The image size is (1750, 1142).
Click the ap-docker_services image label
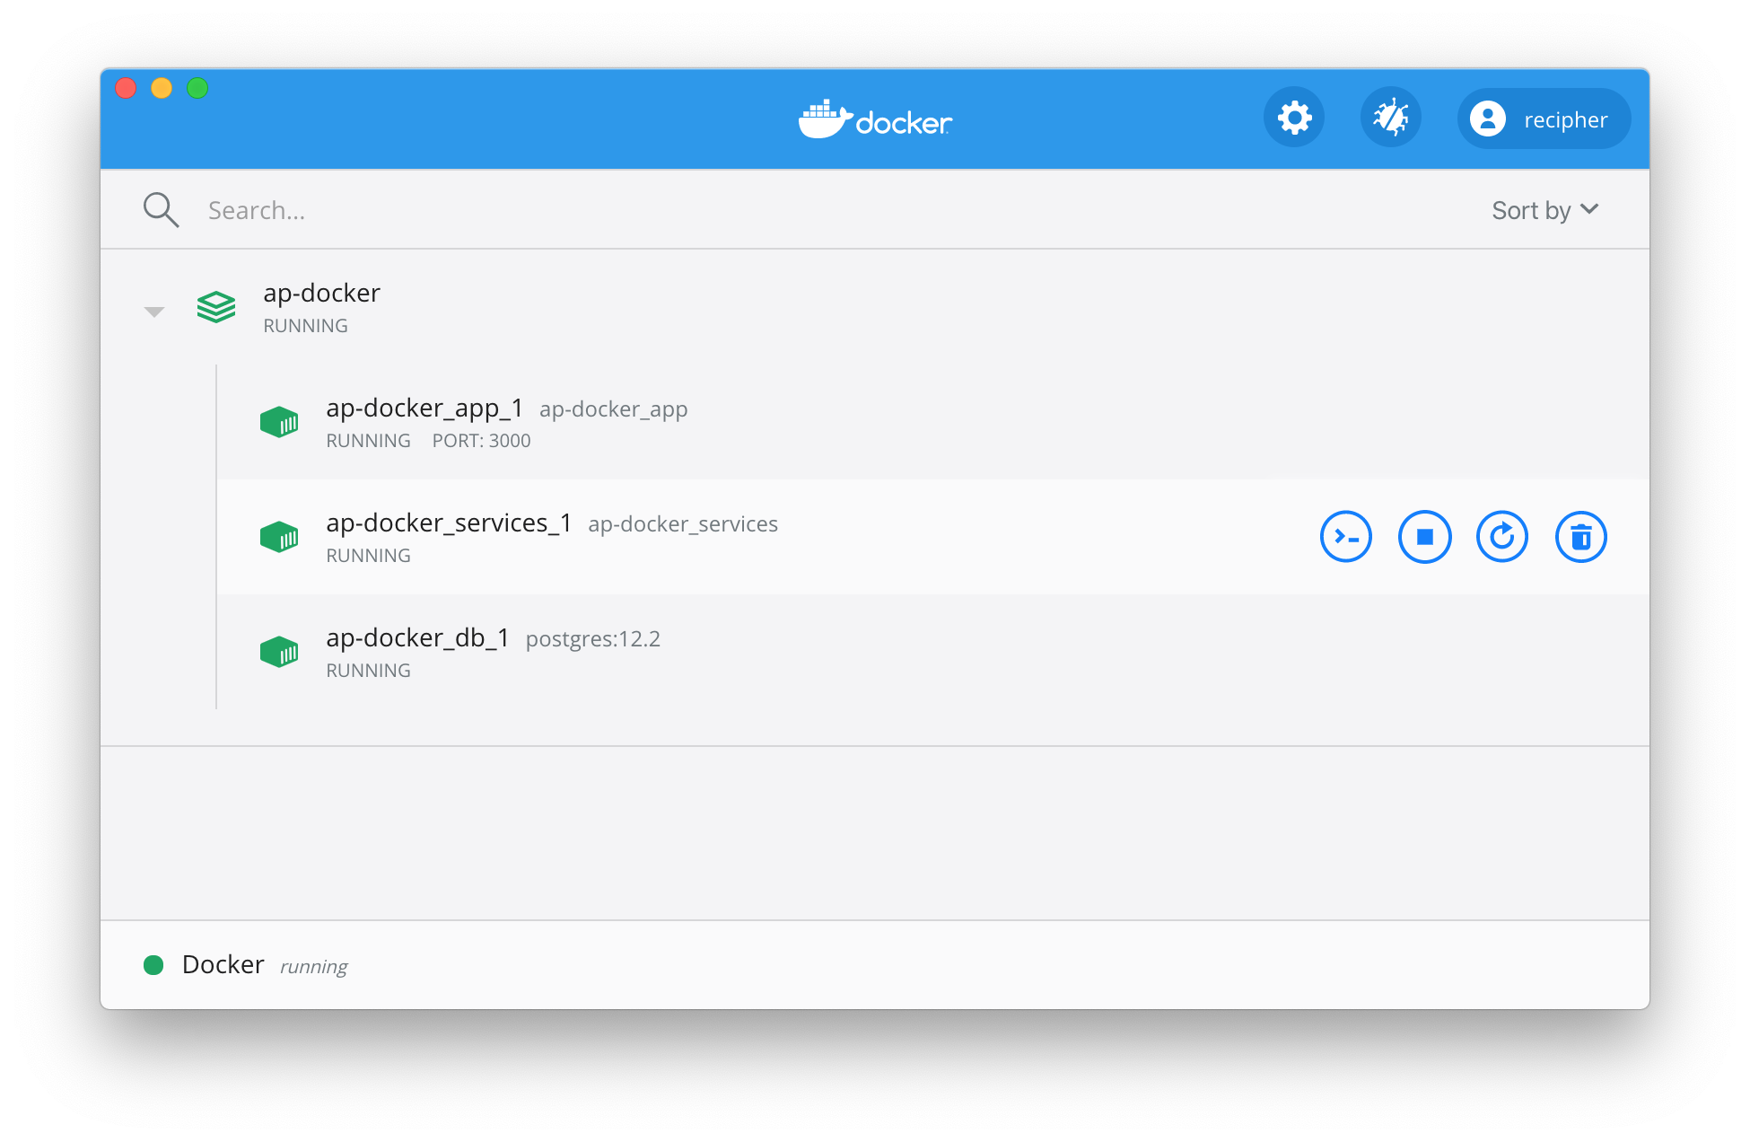point(682,524)
